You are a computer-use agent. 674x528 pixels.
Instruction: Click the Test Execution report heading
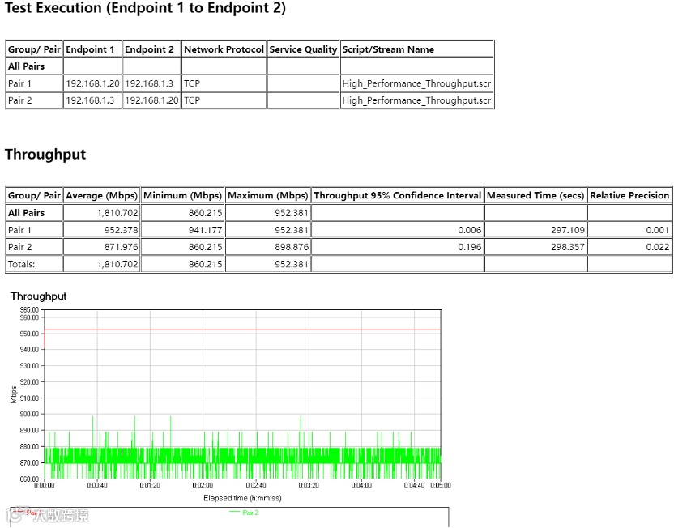(145, 8)
